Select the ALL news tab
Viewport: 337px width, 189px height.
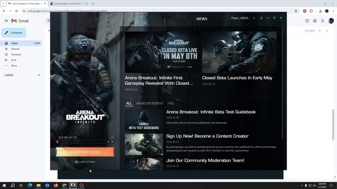point(129,103)
